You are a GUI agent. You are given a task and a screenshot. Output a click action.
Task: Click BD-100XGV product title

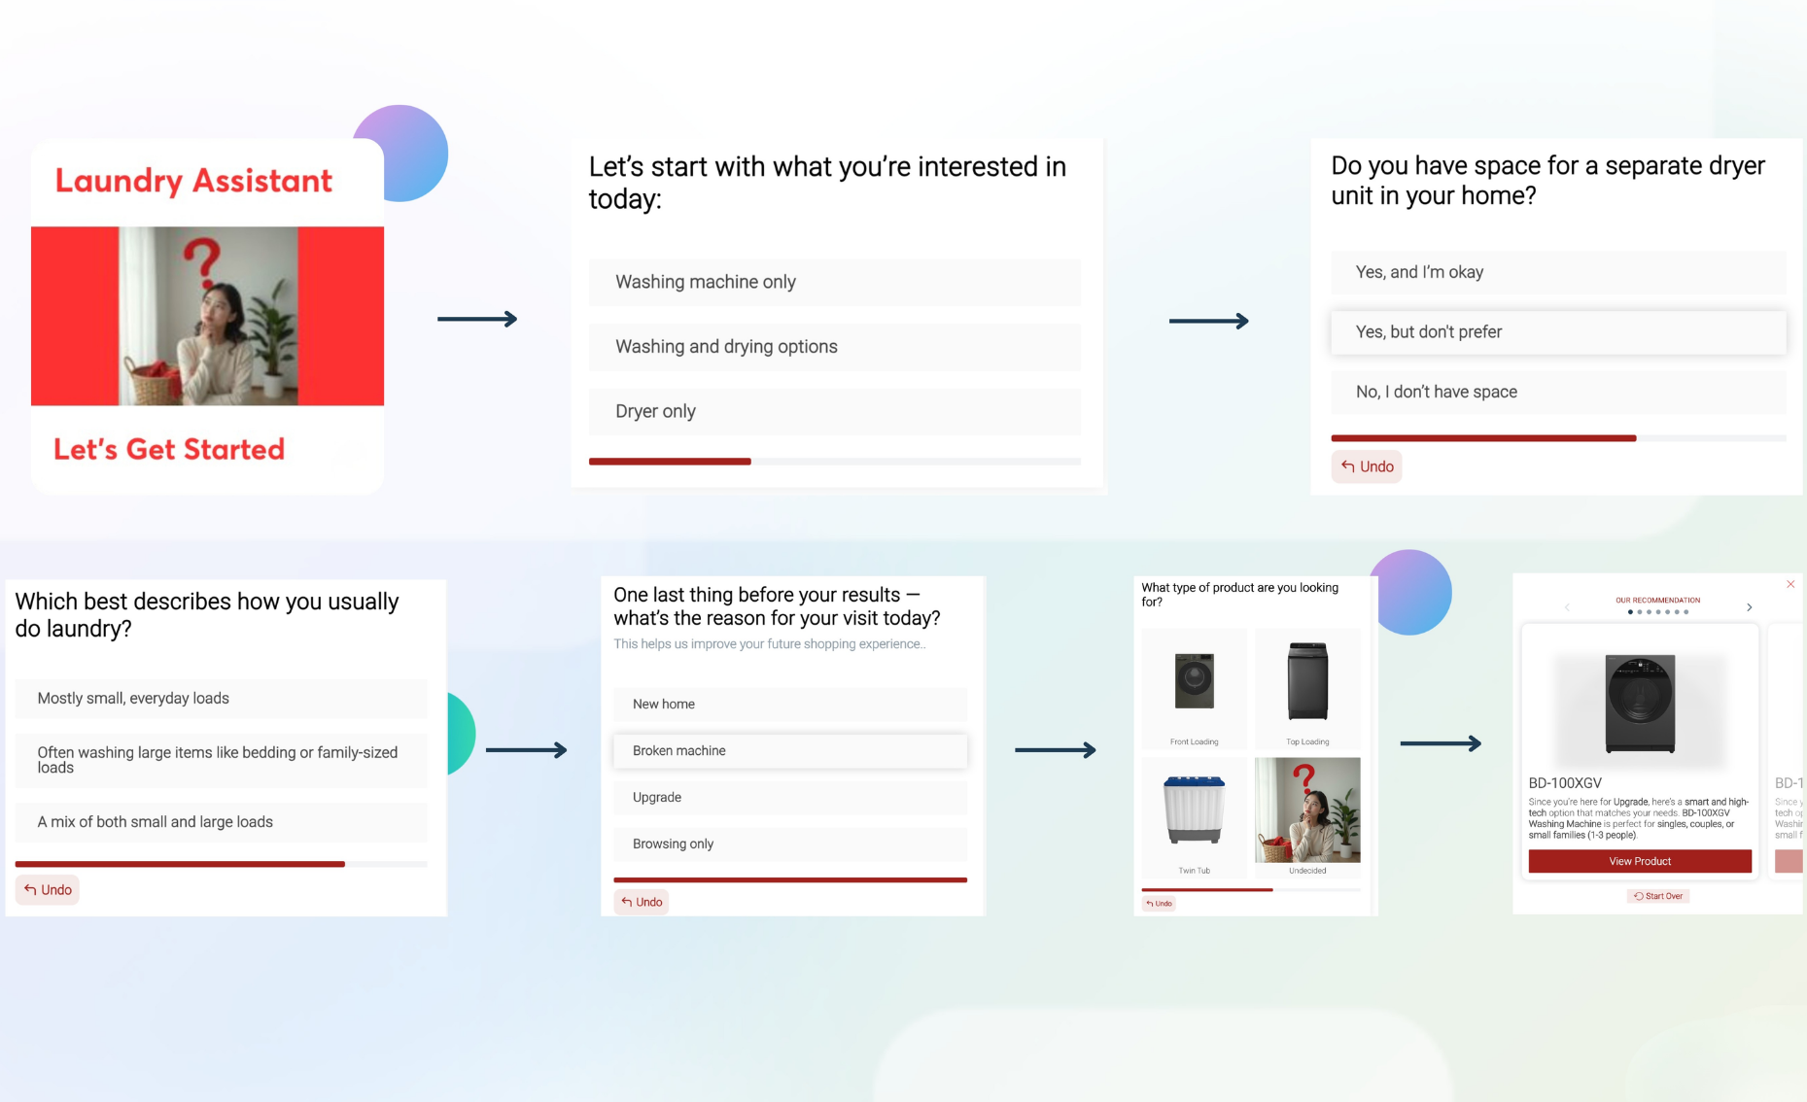tap(1565, 783)
